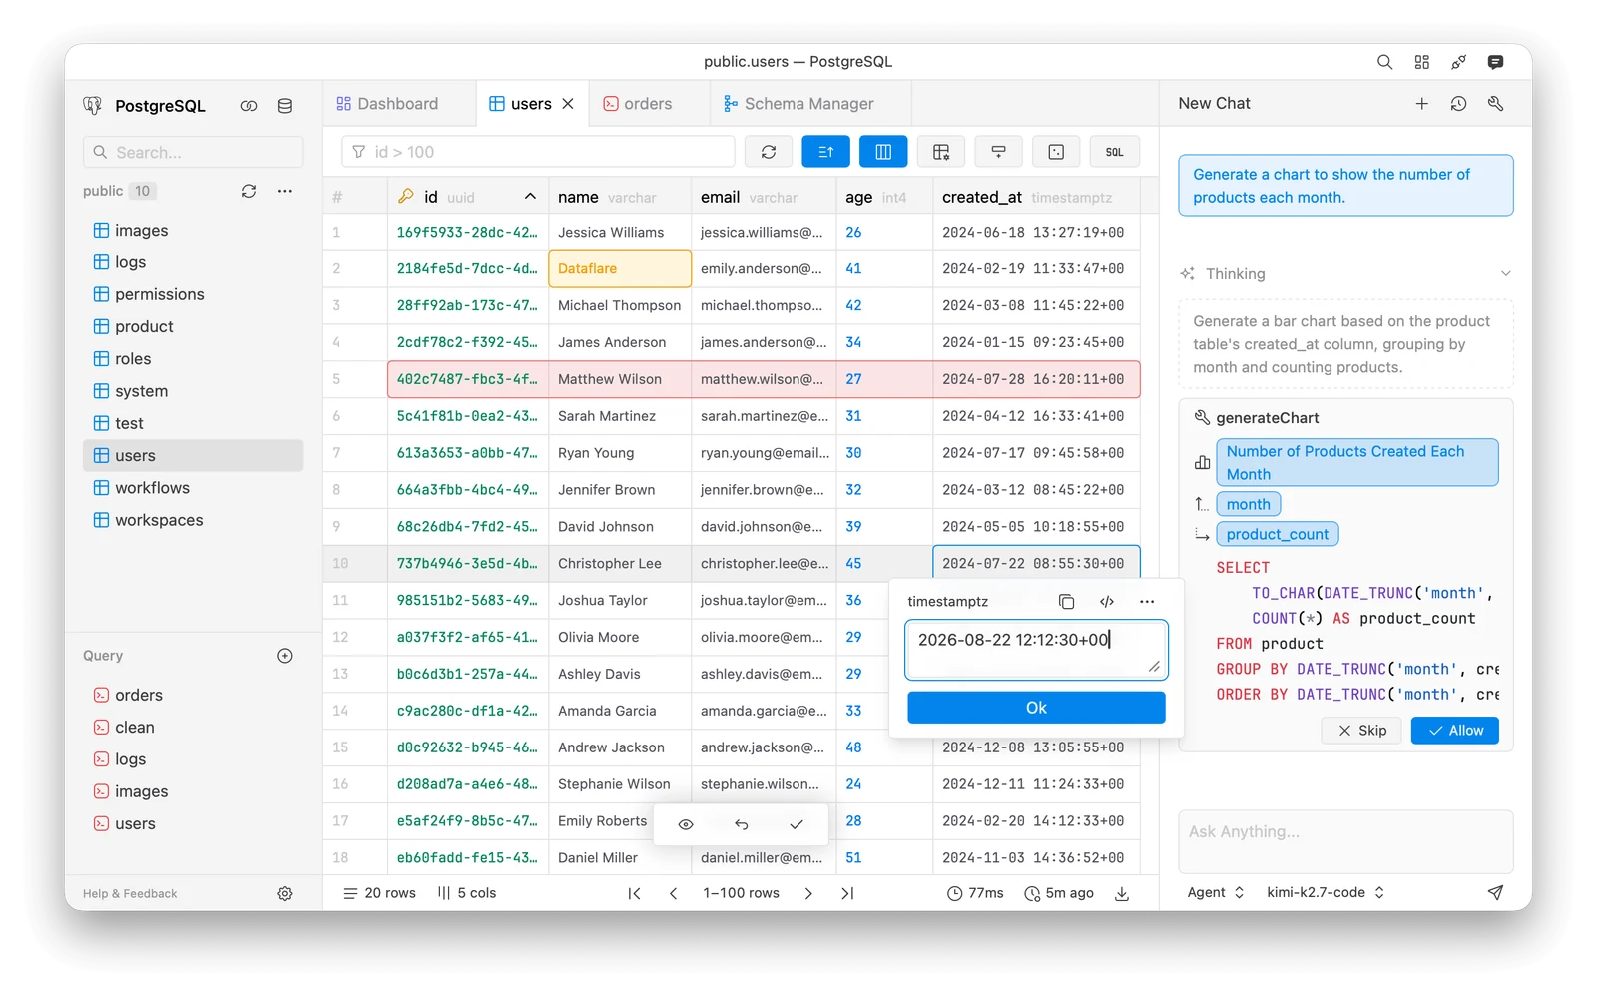Click the Allow button
This screenshot has height=996, width=1597.
[x=1454, y=731]
